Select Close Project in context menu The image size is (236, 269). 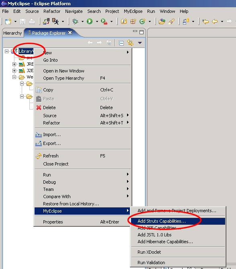pos(83,164)
